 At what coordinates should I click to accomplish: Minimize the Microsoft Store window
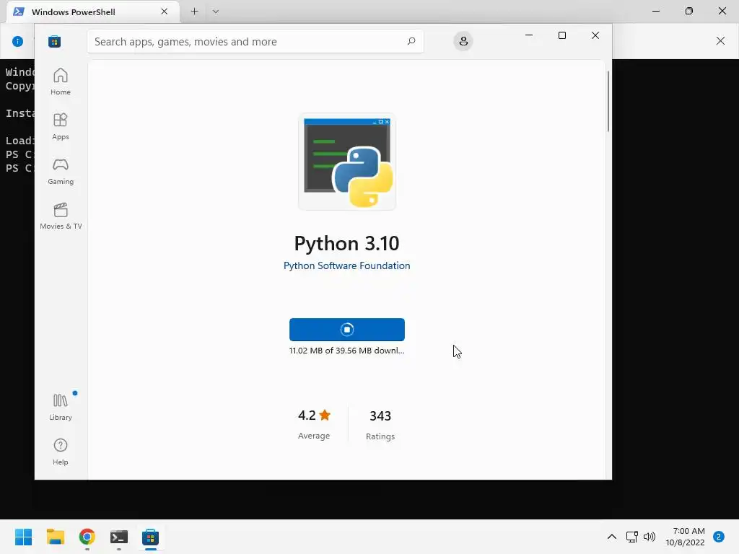point(529,35)
